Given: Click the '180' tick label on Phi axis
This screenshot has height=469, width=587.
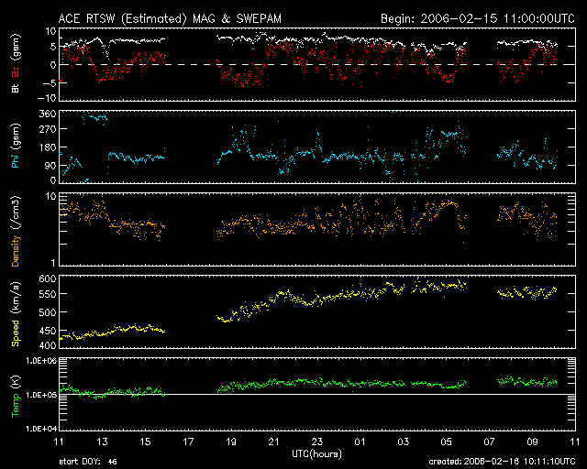Looking at the screenshot, I should coord(48,147).
